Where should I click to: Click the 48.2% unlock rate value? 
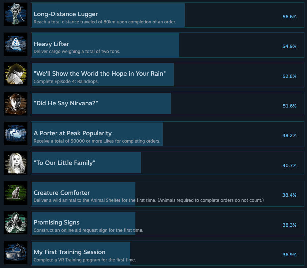289,136
